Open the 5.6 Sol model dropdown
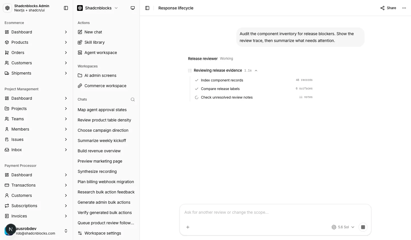The height and width of the screenshot is (240, 411). 343,227
